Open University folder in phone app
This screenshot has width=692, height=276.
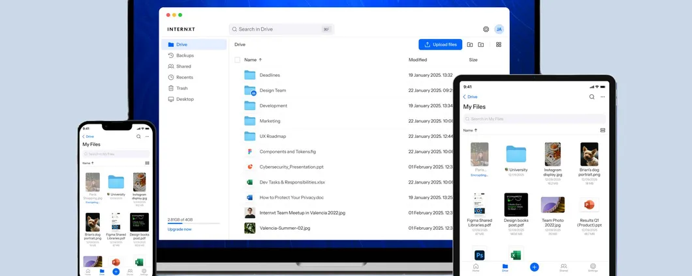[116, 186]
